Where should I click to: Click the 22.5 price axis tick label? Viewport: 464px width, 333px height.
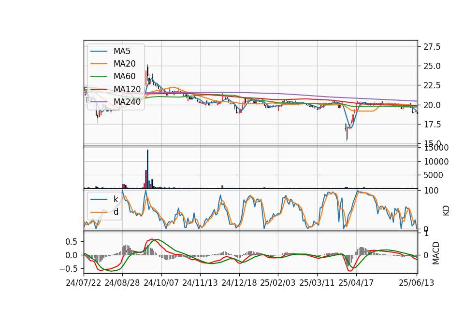tap(432, 86)
